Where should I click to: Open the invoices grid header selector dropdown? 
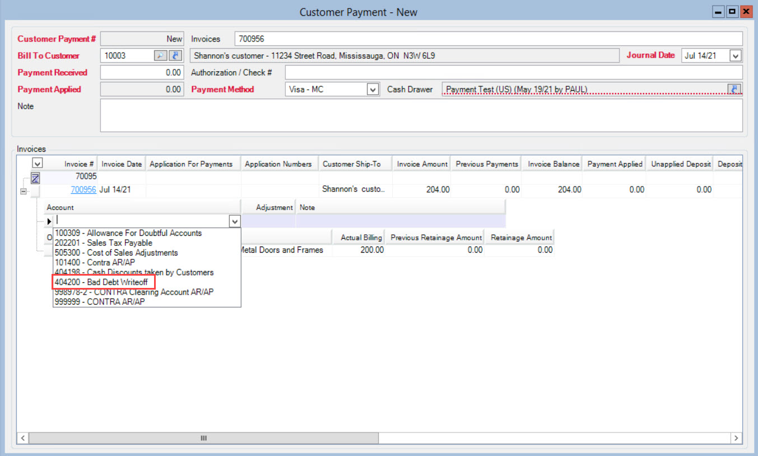pyautogui.click(x=37, y=163)
